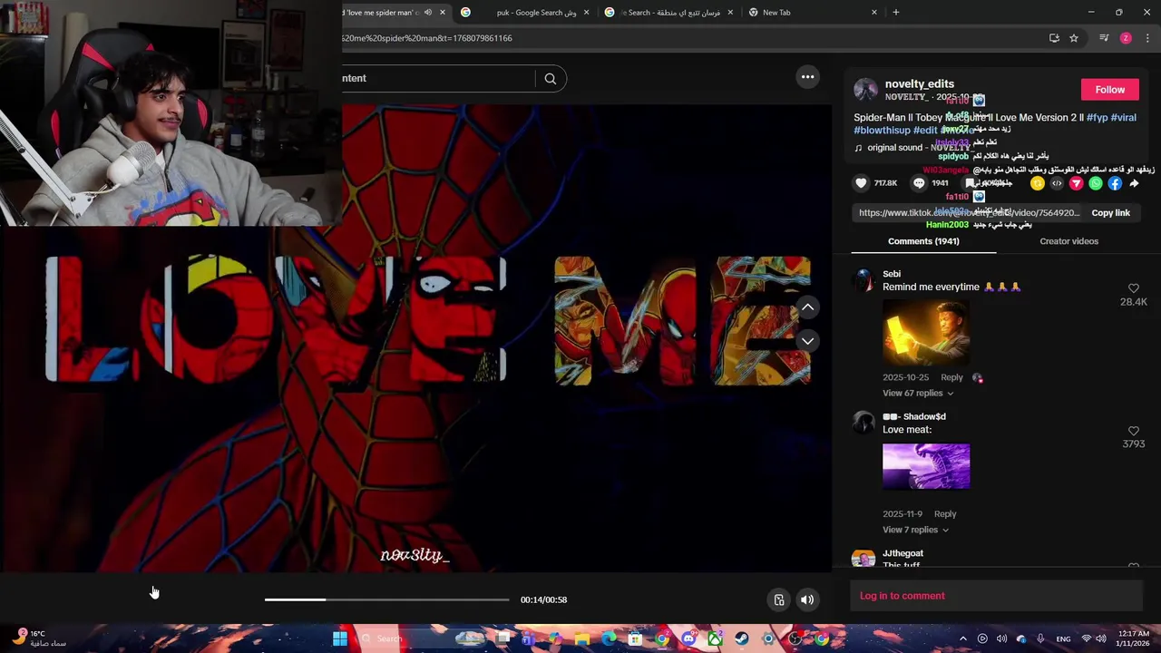Open Microsoft Edge from the taskbar

pyautogui.click(x=609, y=638)
